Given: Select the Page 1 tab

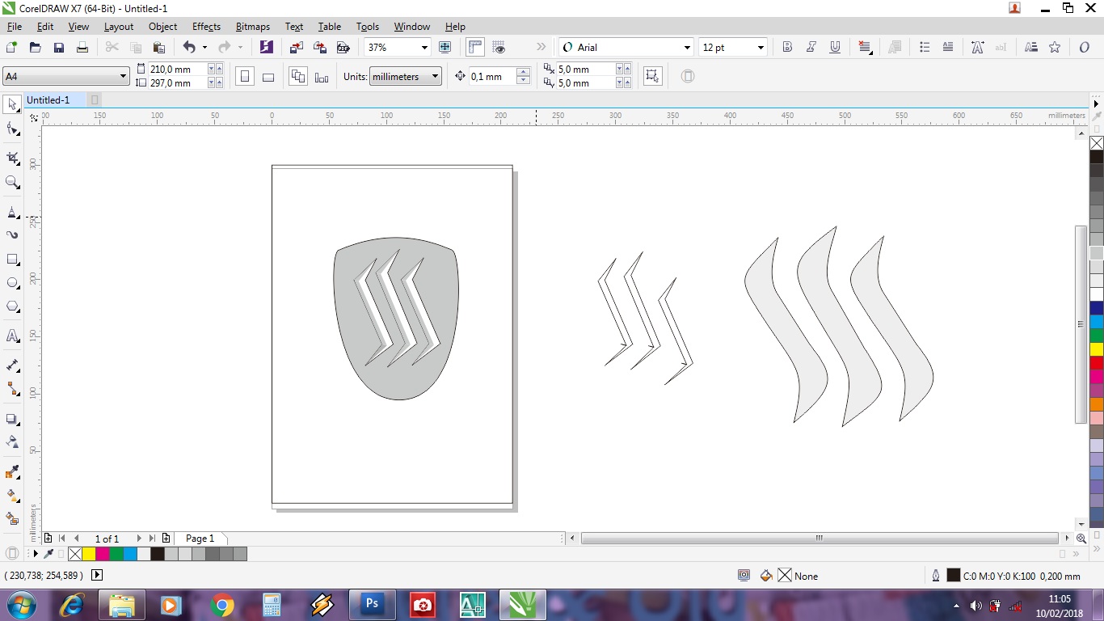Looking at the screenshot, I should click(x=200, y=539).
